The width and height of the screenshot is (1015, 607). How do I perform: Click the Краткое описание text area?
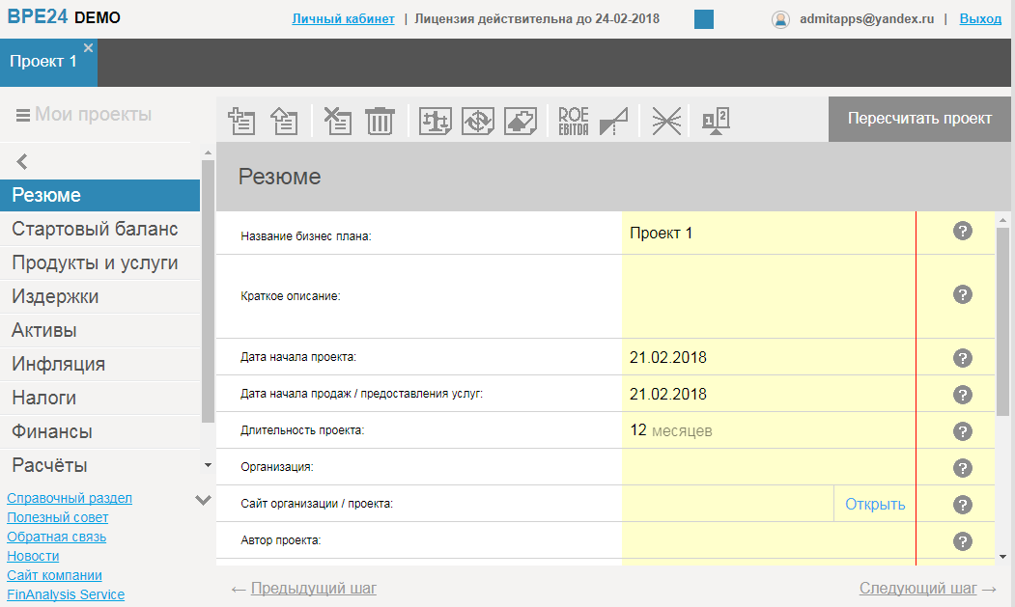coord(769,296)
